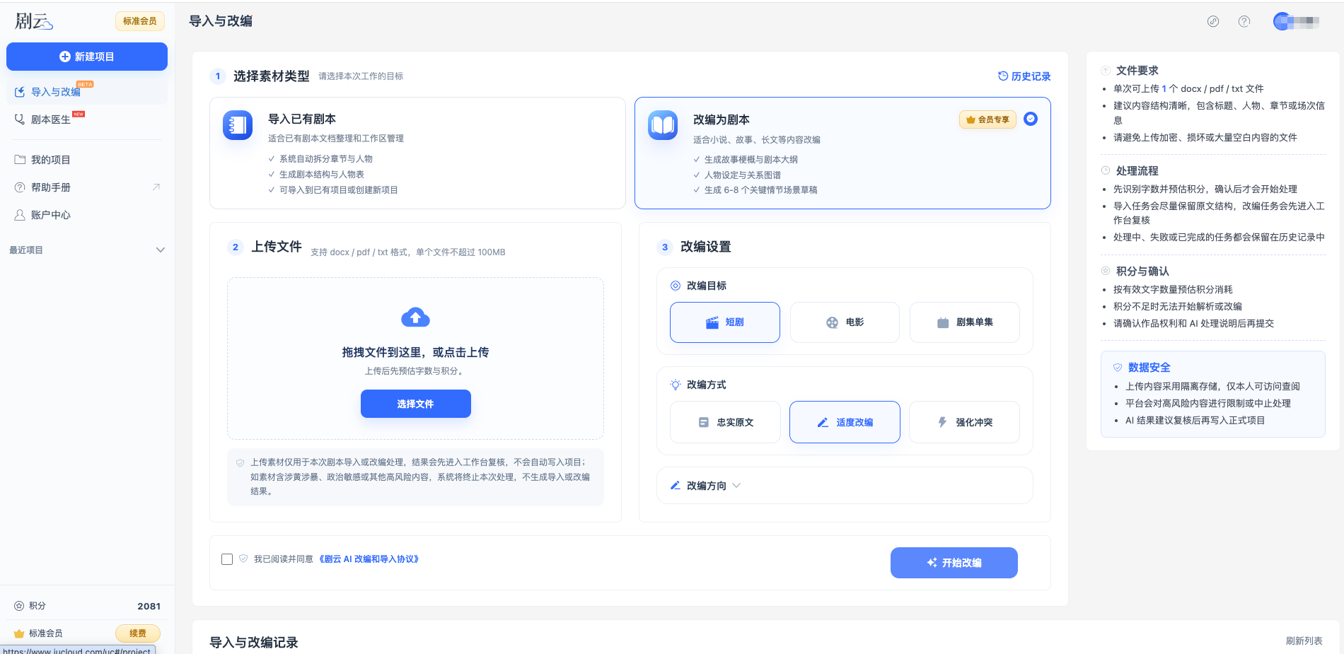Click the 剧云 logo at top left
Image resolution: width=1344 pixels, height=654 pixels.
click(x=34, y=21)
